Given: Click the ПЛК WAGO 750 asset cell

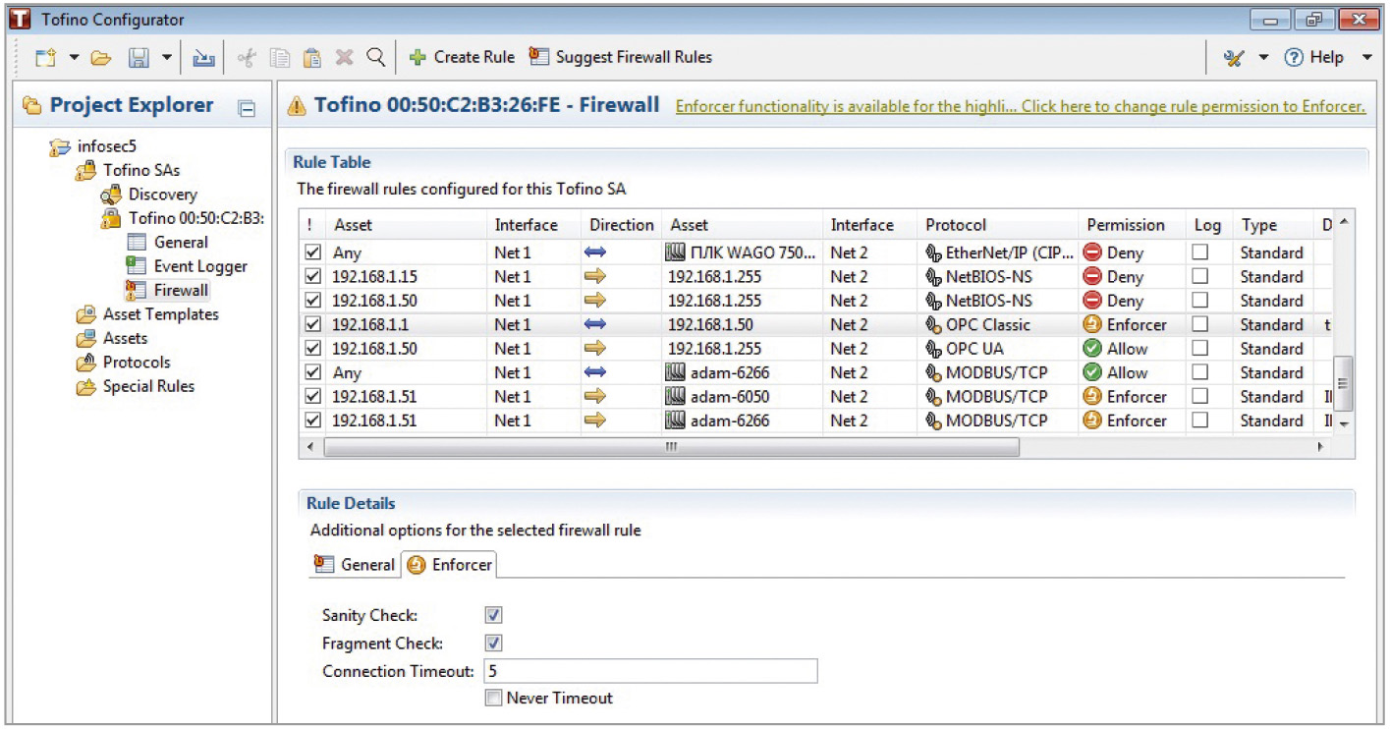Looking at the screenshot, I should [x=742, y=252].
